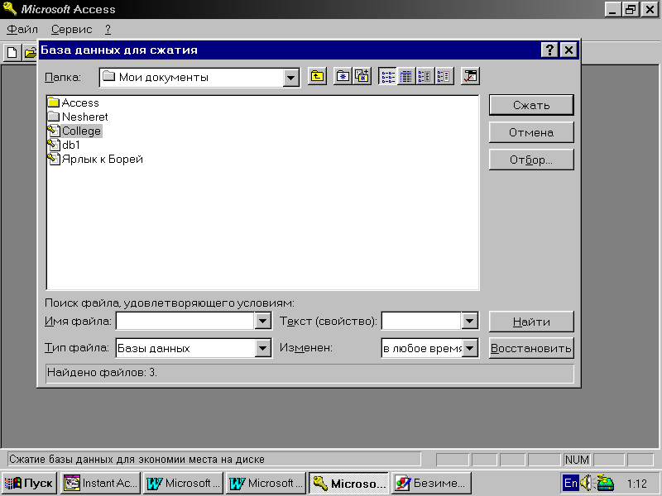Open the Папка folder dropdown arrow
The height and width of the screenshot is (496, 662).
290,78
